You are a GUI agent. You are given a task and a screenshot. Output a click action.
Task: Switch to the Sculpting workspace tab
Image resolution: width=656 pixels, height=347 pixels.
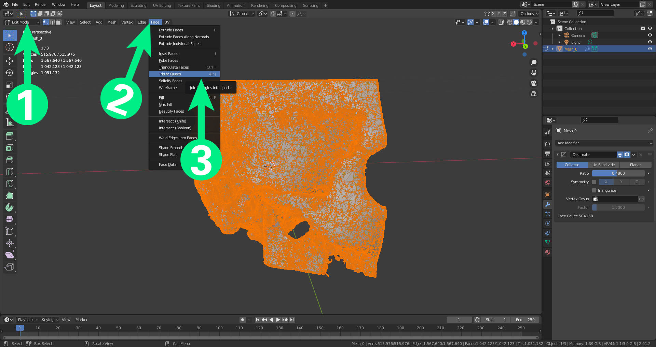point(138,5)
